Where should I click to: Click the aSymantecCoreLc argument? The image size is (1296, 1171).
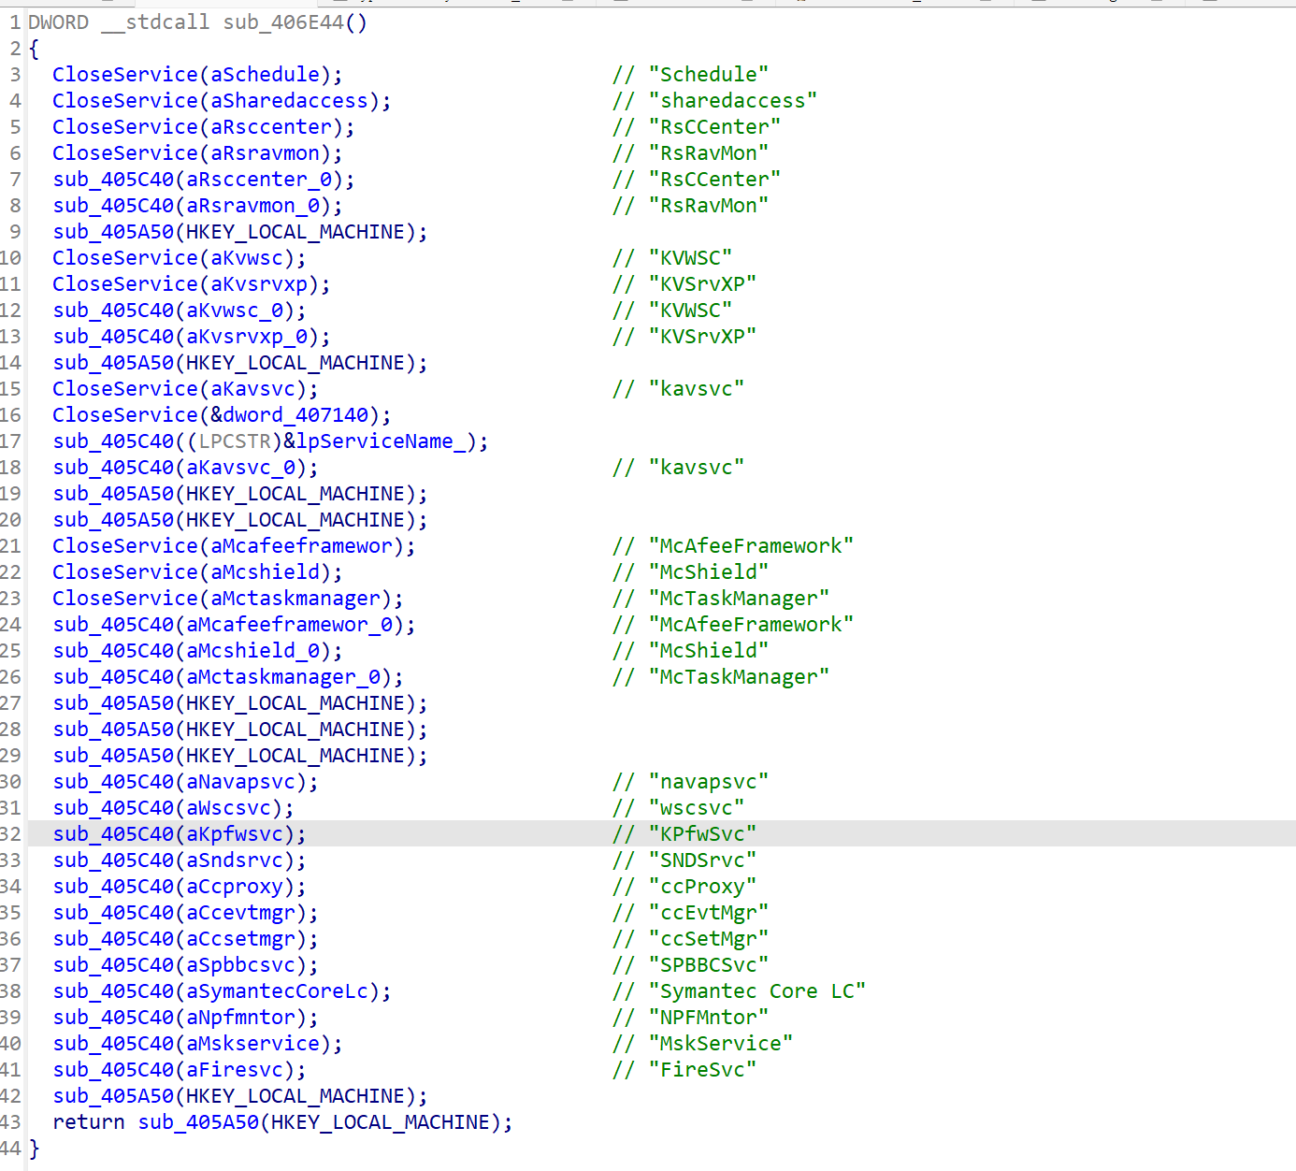[x=278, y=990]
